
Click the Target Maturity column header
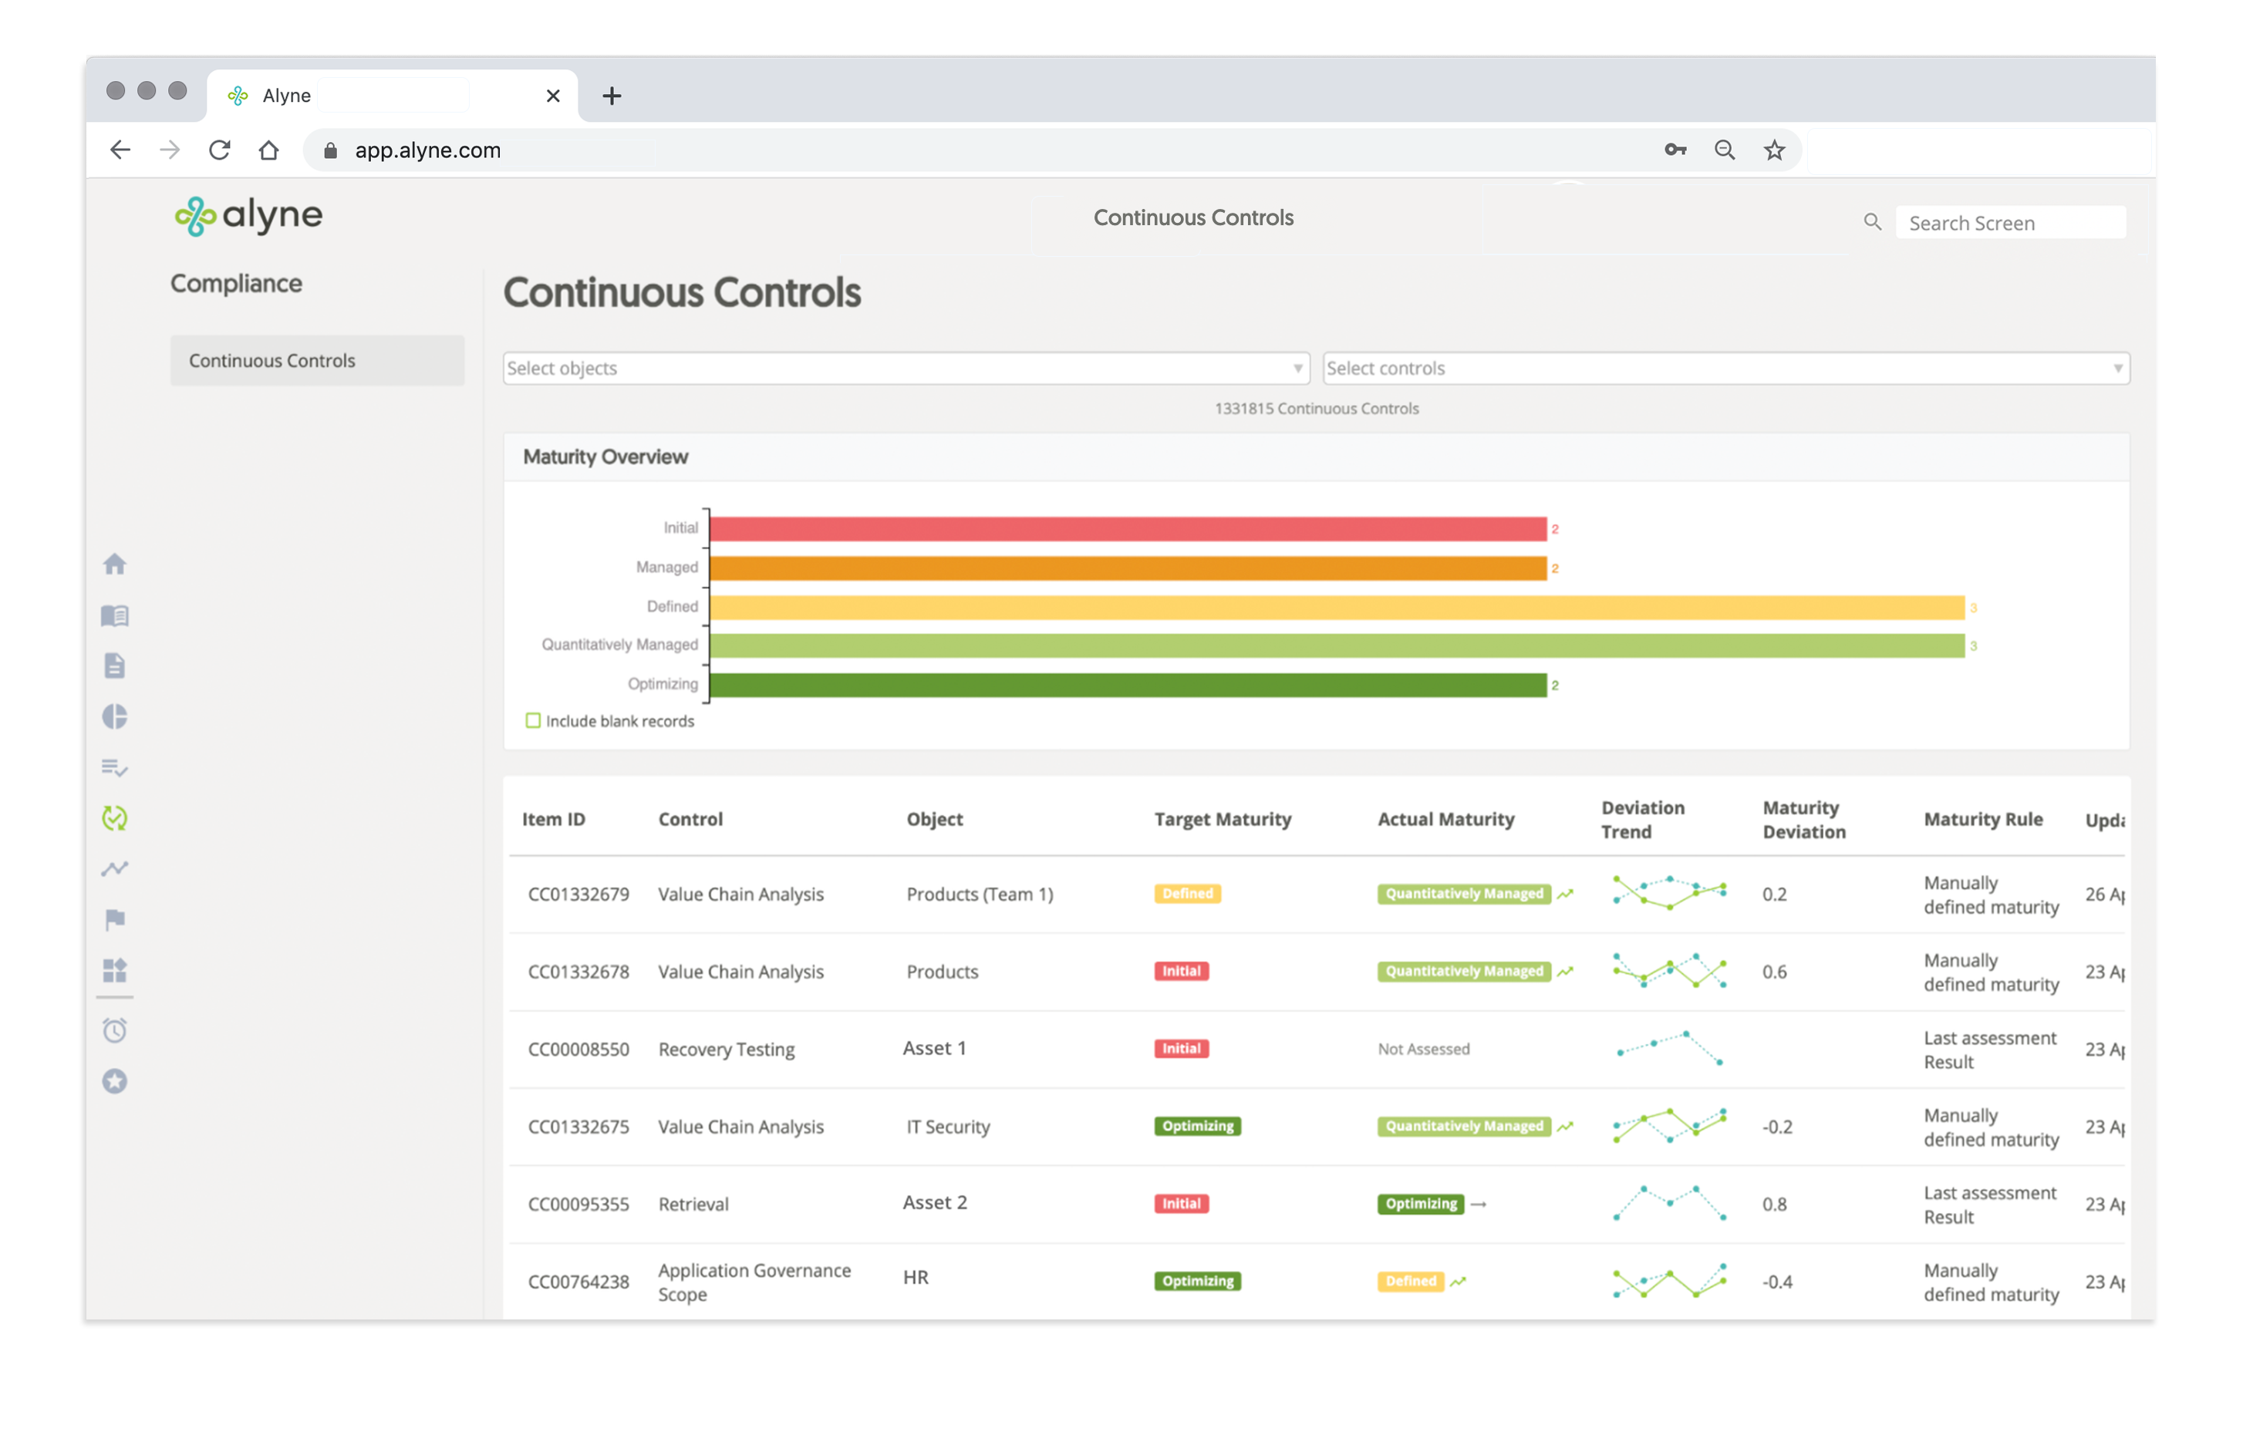click(x=1223, y=820)
